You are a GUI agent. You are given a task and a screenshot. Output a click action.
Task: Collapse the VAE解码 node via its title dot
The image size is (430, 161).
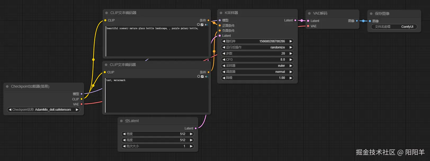pos(309,13)
